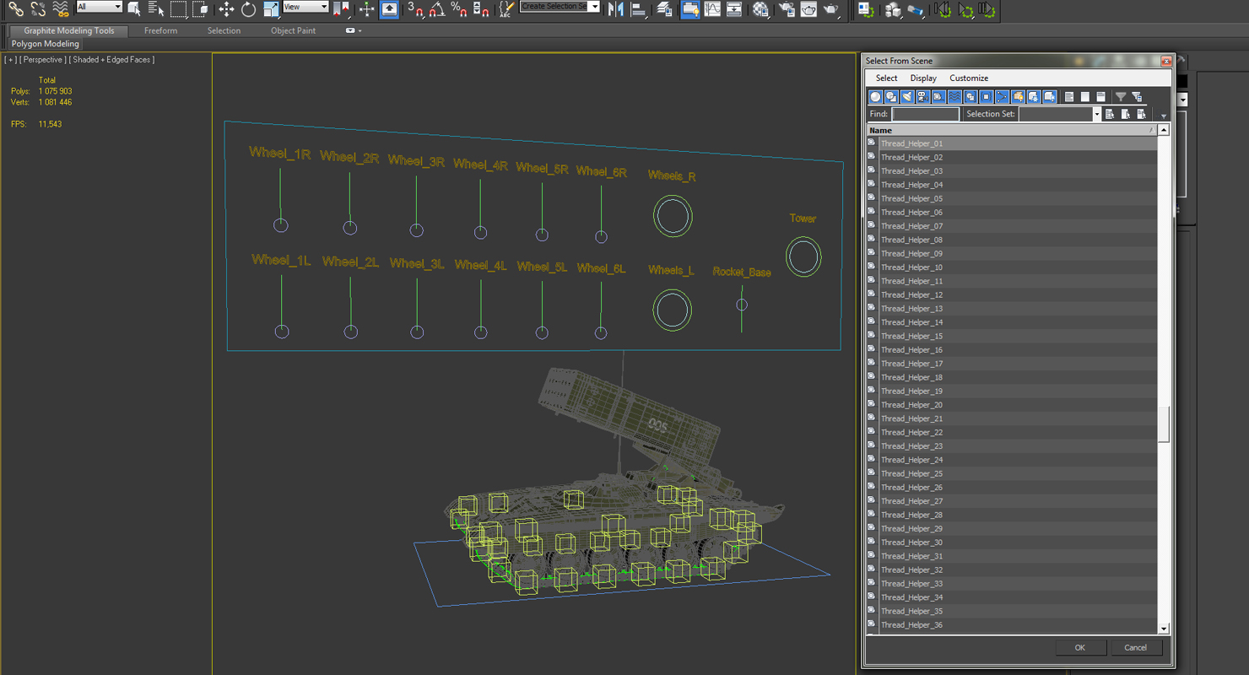Toggle Display Lights filter in dialog
Viewport: 1249px width, 675px height.
[907, 97]
